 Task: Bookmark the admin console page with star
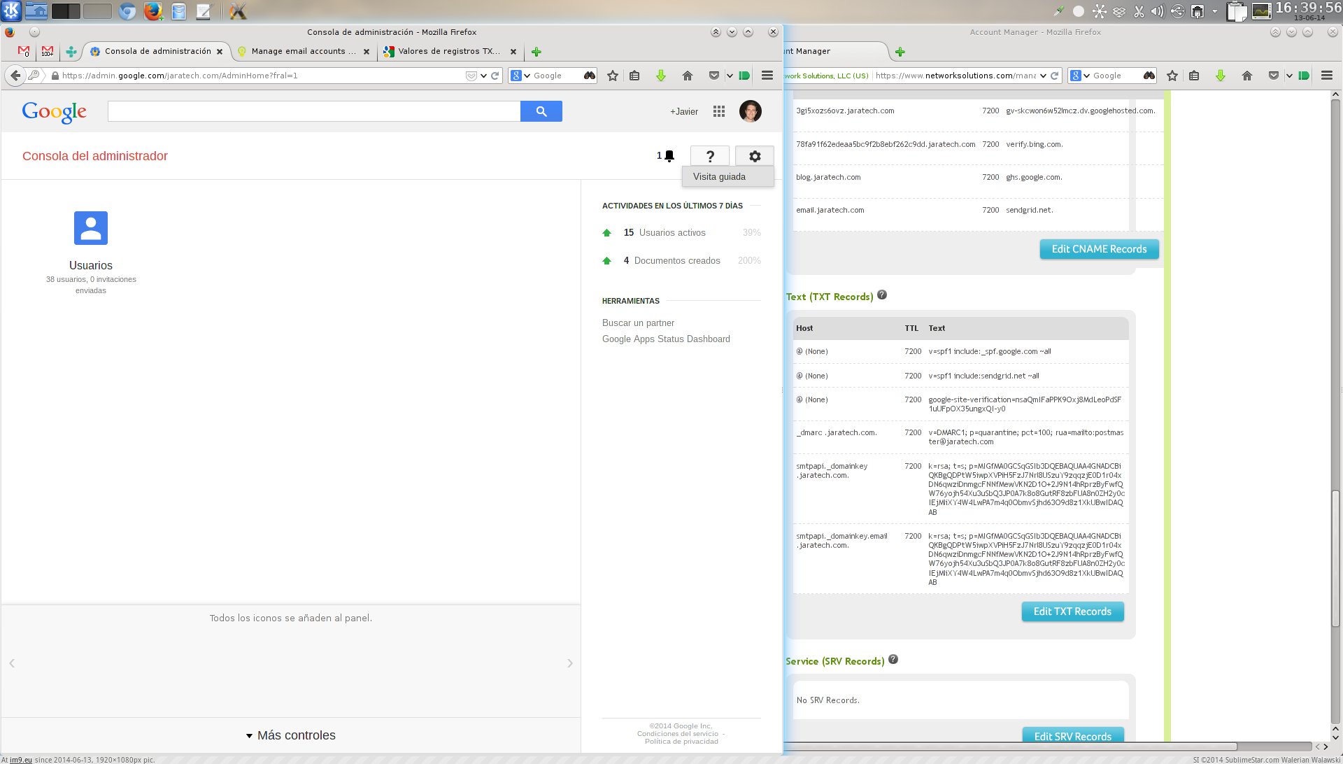(x=613, y=76)
